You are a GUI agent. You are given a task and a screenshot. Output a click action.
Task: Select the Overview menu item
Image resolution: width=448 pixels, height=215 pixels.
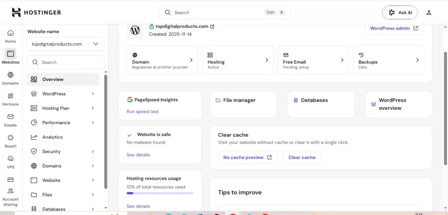(63, 79)
